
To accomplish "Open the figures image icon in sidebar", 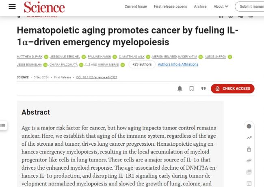I will coord(249,172).
